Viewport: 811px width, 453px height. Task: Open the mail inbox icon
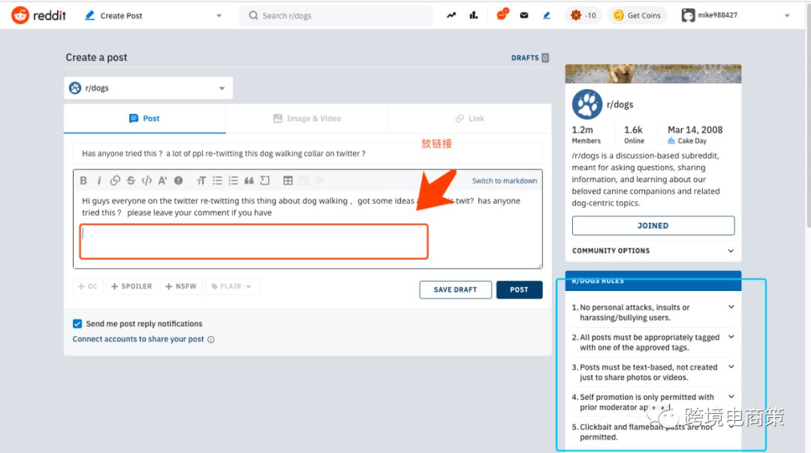(524, 16)
